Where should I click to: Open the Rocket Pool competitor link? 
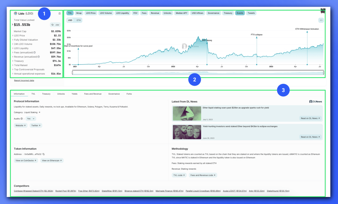tap(66, 191)
